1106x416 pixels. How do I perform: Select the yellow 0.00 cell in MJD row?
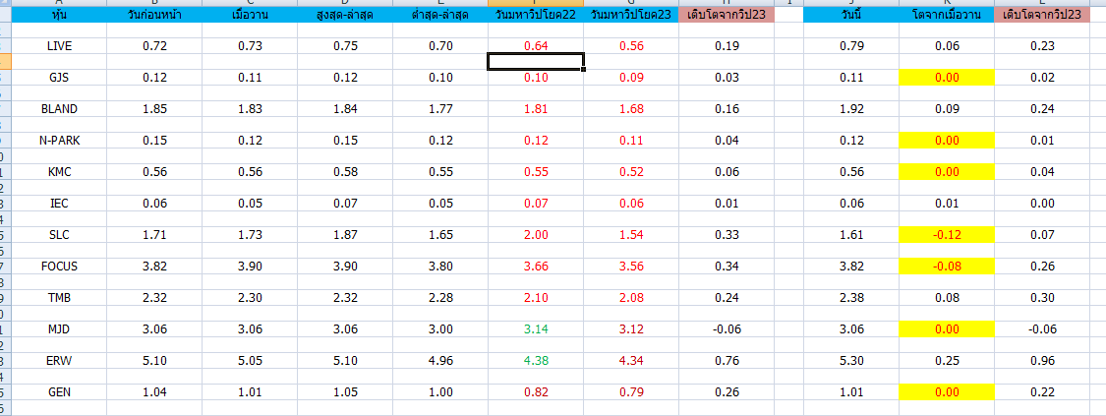click(x=947, y=329)
